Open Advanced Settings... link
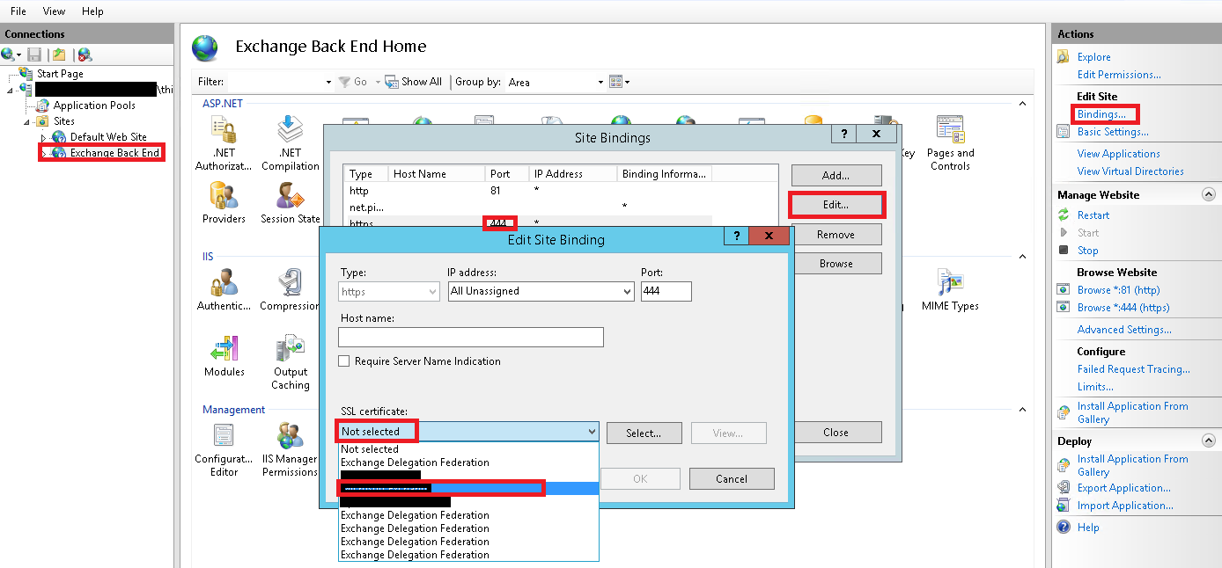 (1124, 330)
